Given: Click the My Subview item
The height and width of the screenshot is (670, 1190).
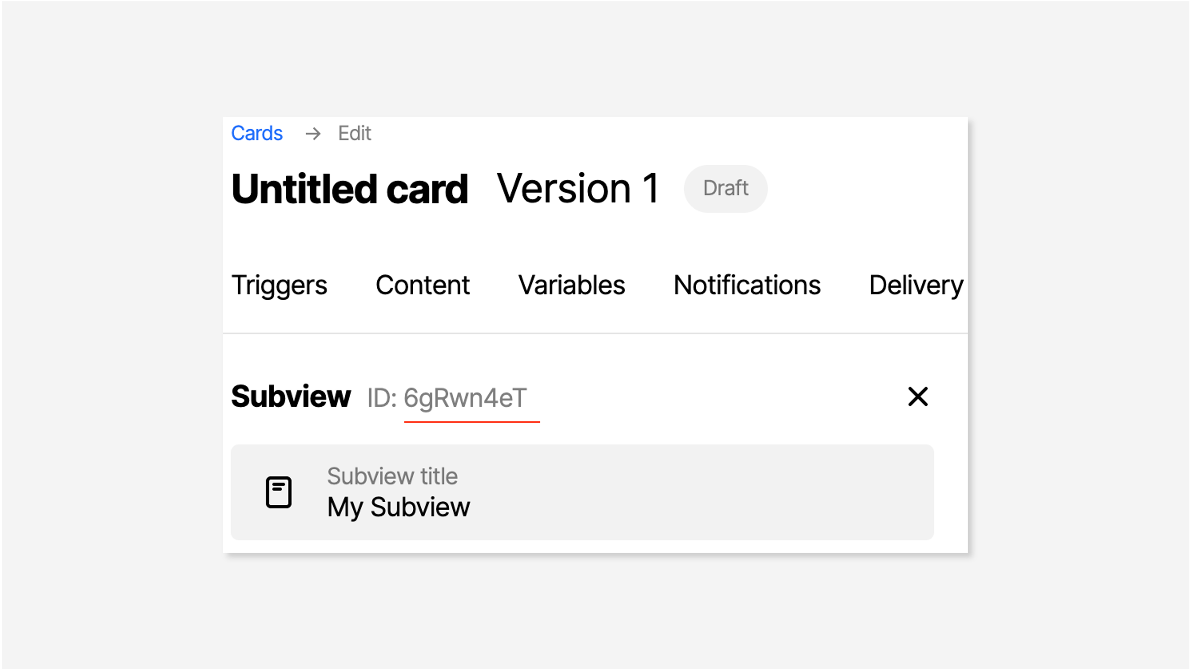Looking at the screenshot, I should [x=582, y=491].
